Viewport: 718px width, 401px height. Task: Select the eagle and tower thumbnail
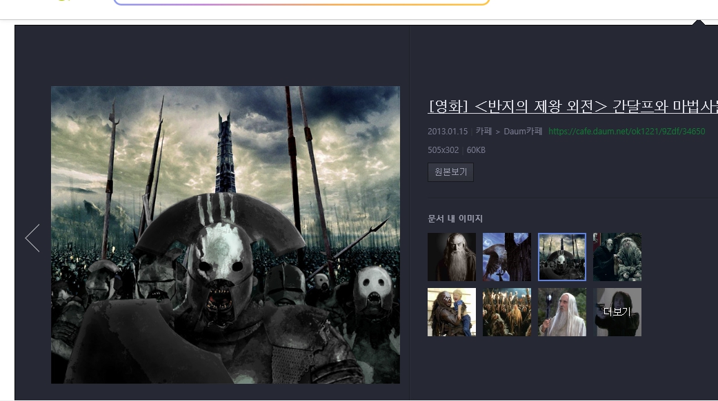click(x=507, y=257)
